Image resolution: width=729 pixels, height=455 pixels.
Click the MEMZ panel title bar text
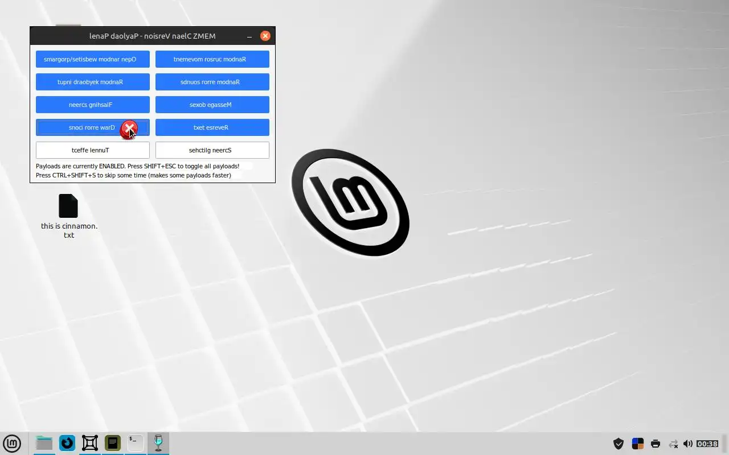click(x=152, y=36)
